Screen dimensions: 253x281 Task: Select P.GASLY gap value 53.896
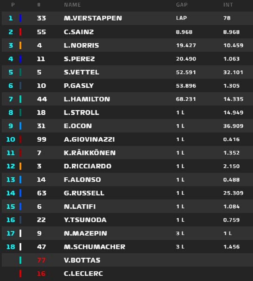click(186, 86)
